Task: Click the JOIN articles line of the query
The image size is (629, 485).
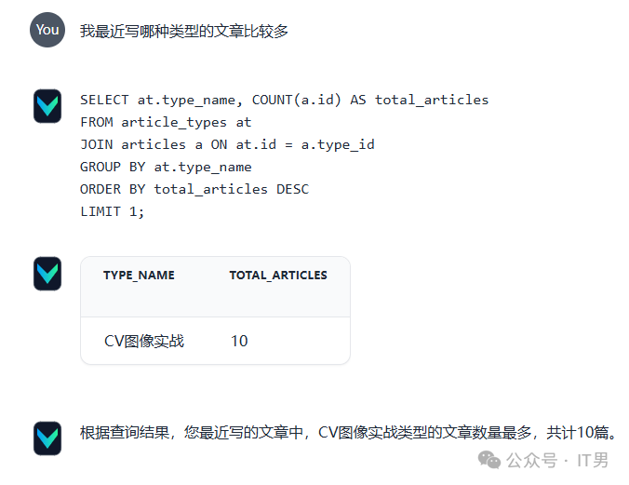Action: coord(227,144)
